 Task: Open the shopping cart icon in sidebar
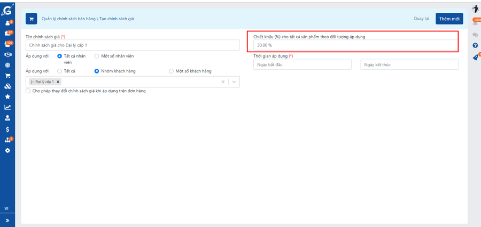(7, 76)
